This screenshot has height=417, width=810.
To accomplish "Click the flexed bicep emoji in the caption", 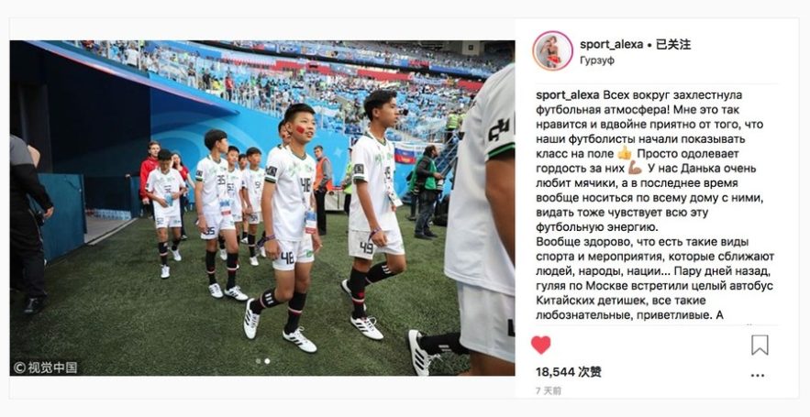I will tap(635, 168).
